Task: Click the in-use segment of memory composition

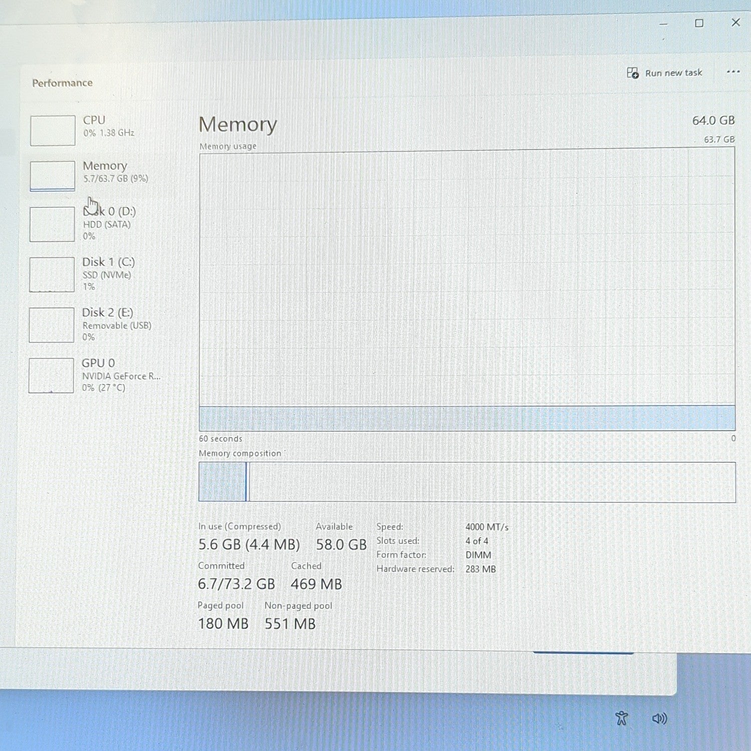Action: tap(222, 482)
